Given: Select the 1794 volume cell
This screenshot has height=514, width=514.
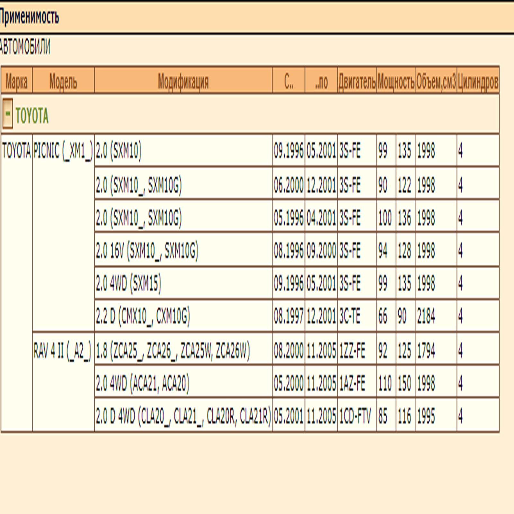Looking at the screenshot, I should [x=436, y=349].
